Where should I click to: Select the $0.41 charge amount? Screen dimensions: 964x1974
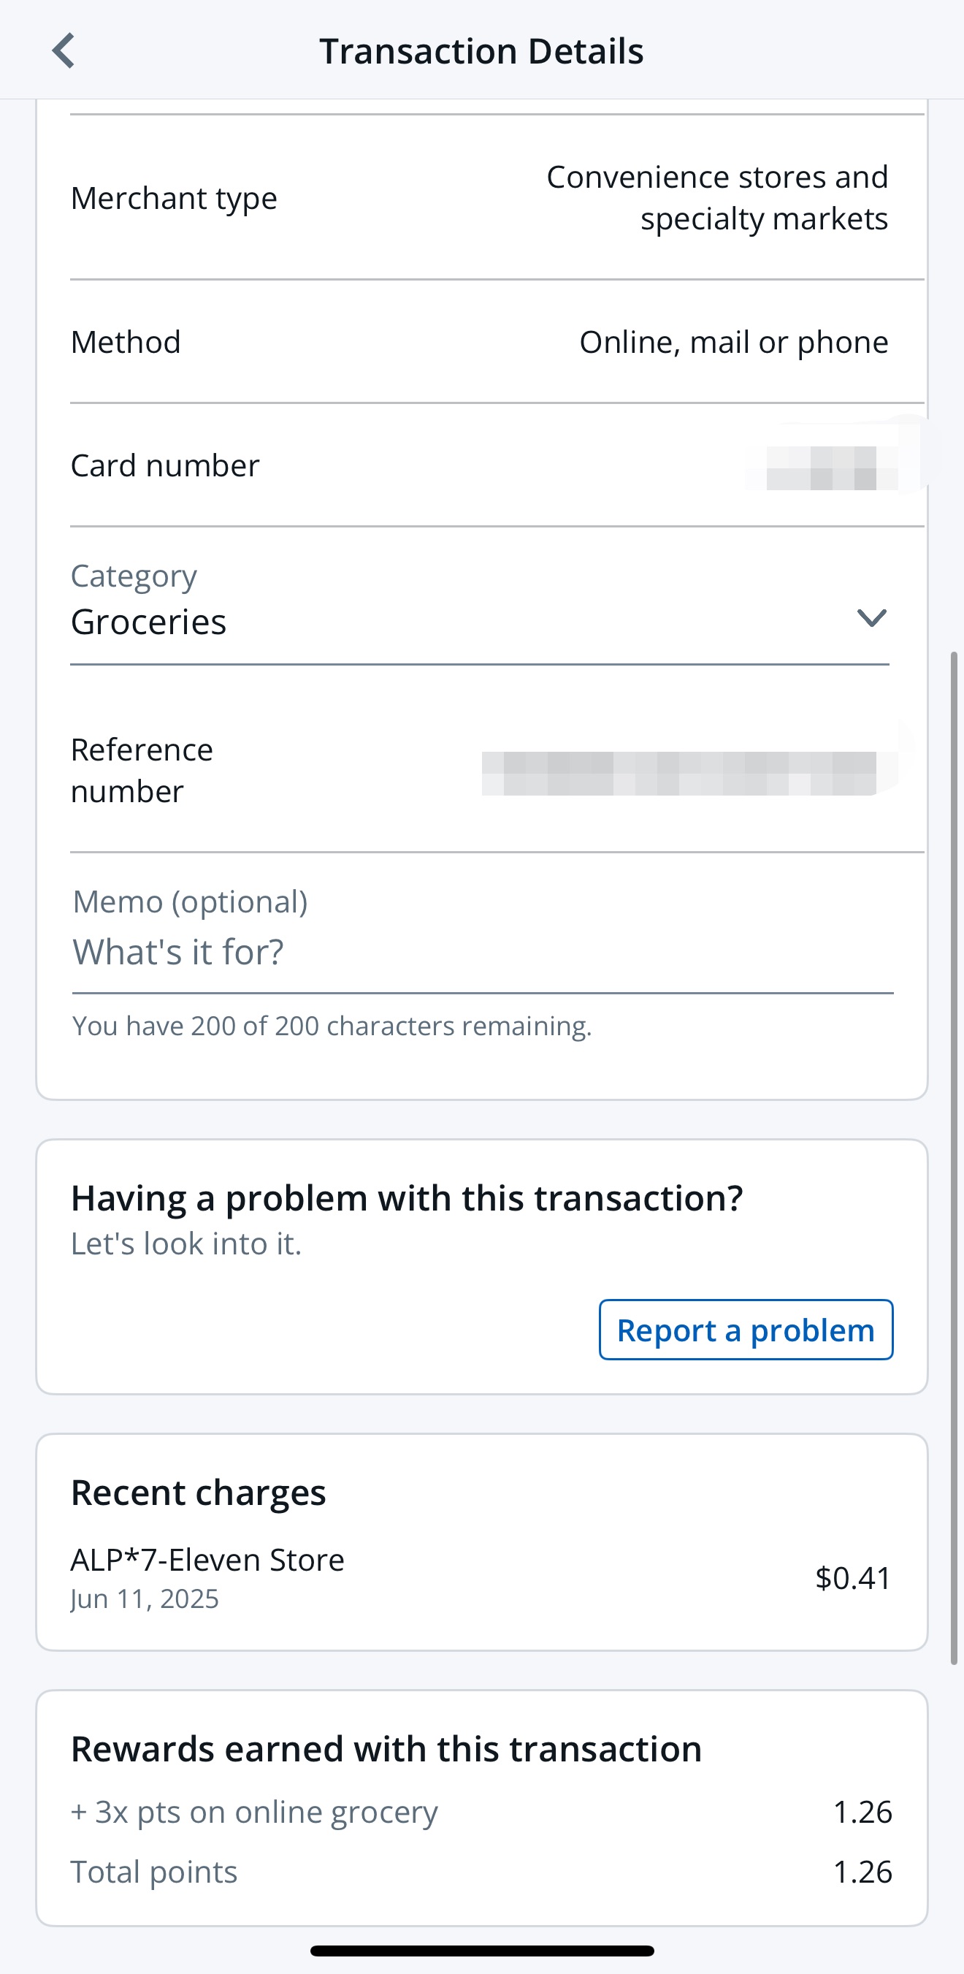coord(853,1578)
